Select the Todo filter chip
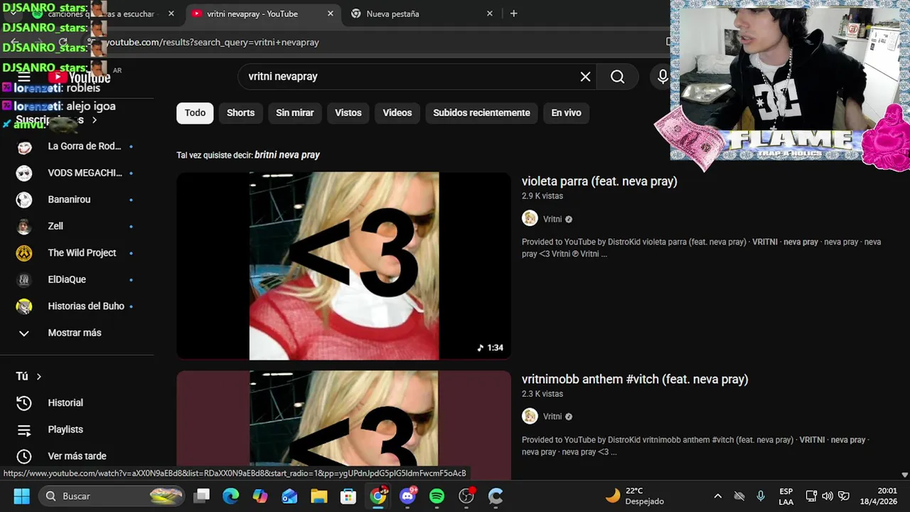The width and height of the screenshot is (910, 512). [x=195, y=113]
